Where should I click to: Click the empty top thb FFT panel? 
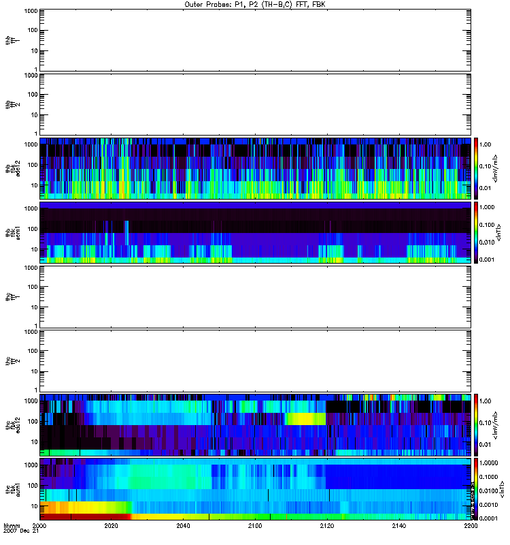[x=255, y=40]
